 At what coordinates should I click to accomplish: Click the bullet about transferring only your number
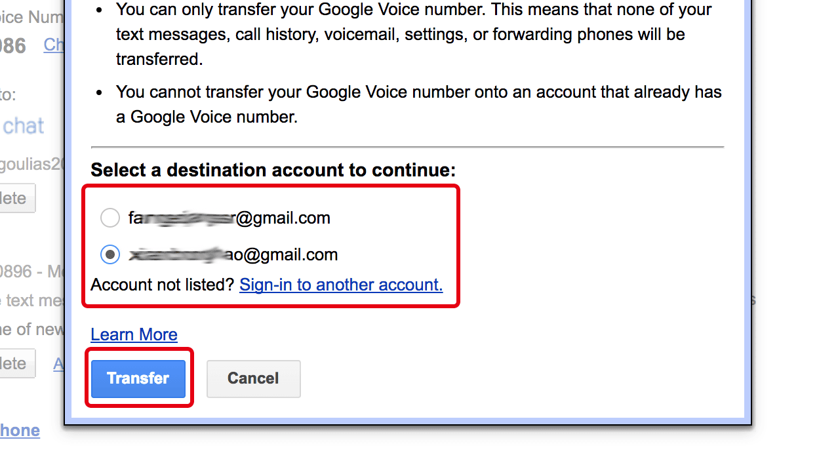tap(413, 34)
